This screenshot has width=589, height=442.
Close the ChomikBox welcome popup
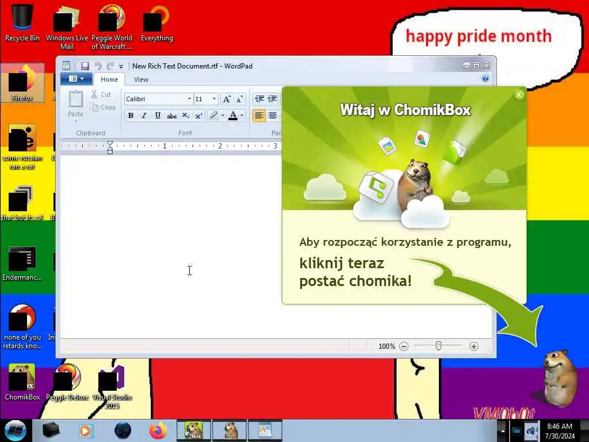coord(519,95)
